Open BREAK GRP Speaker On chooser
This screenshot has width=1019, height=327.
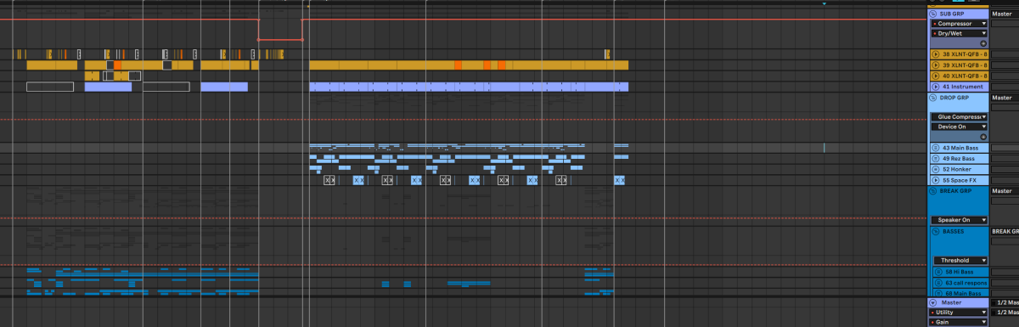[960, 220]
